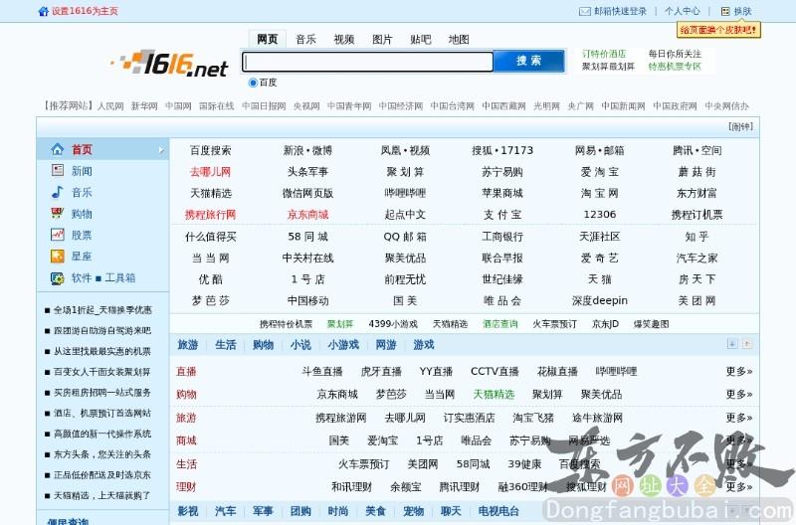Open 天猫精选 green link in 购物 row
This screenshot has width=796, height=525.
click(494, 394)
